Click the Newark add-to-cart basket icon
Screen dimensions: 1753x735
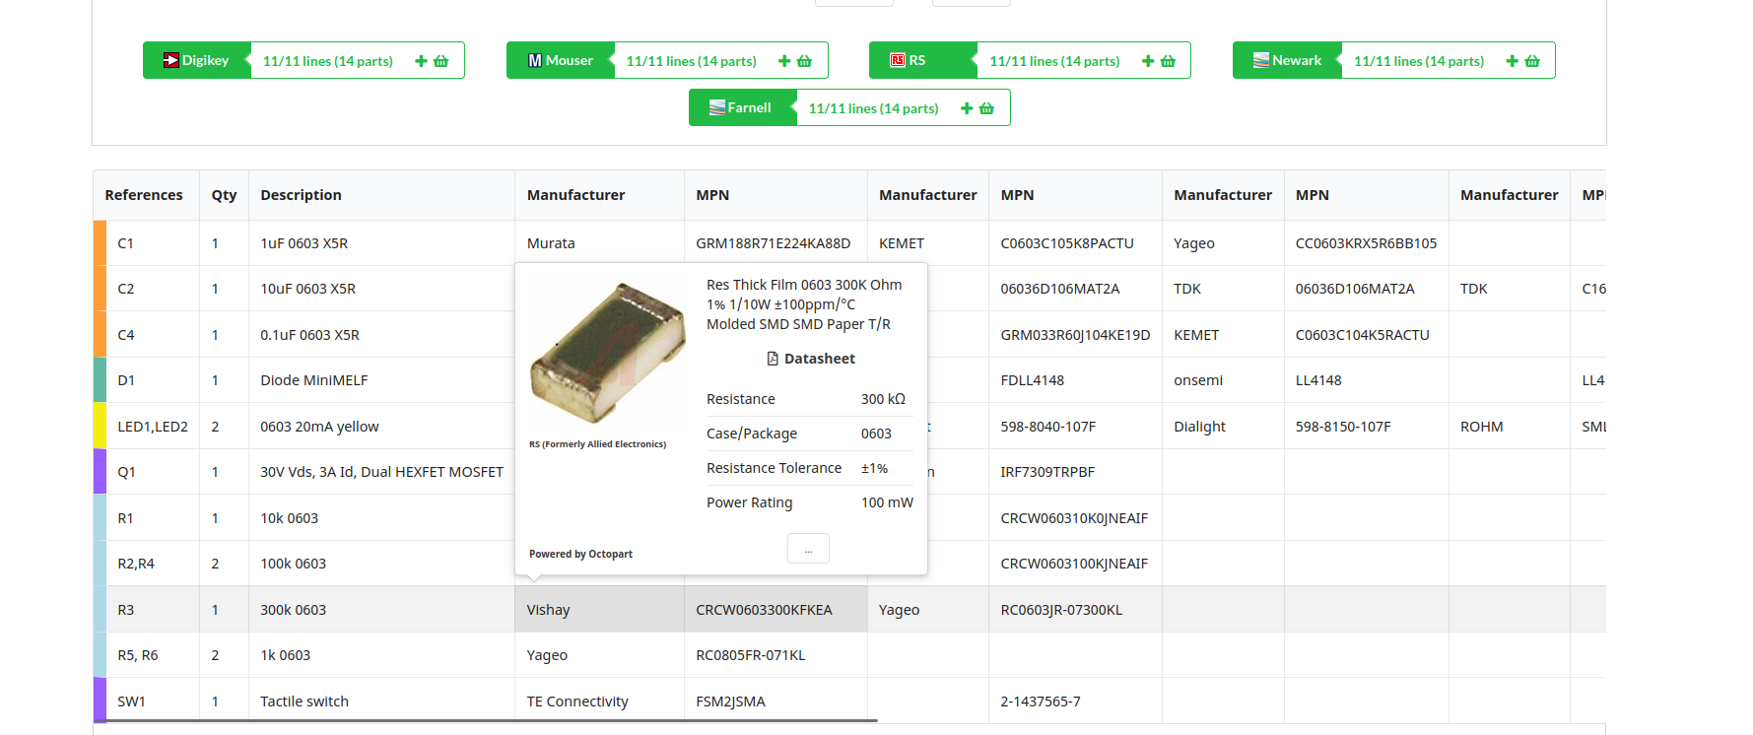click(1531, 61)
